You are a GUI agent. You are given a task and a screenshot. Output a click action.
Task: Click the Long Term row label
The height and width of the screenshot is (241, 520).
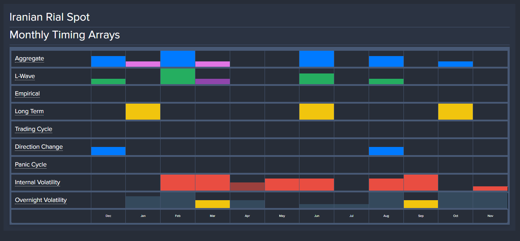point(29,111)
